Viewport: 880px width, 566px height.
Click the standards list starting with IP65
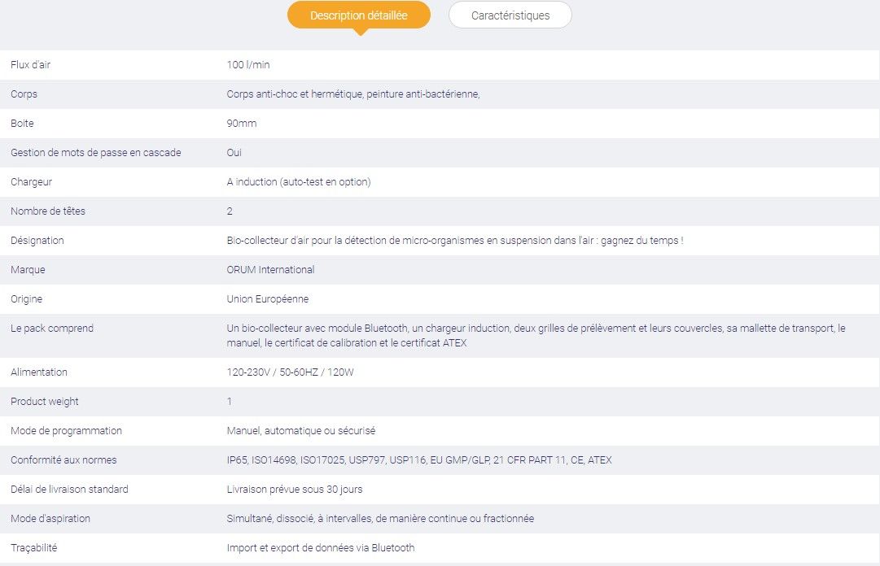point(418,460)
